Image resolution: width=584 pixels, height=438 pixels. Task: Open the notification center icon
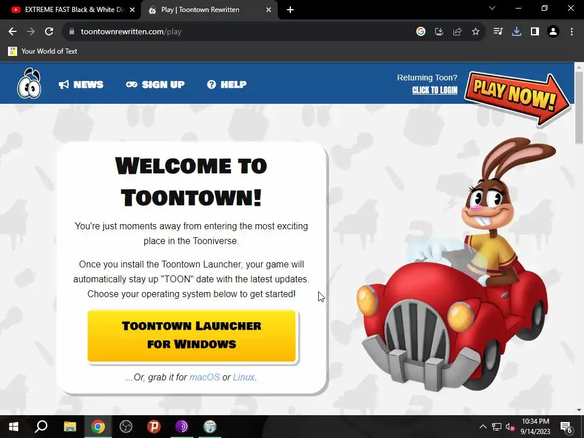566,427
